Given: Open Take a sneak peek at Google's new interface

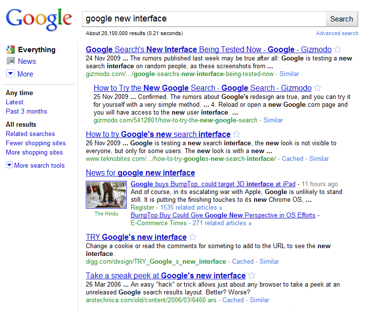Looking at the screenshot, I should 165,275.
